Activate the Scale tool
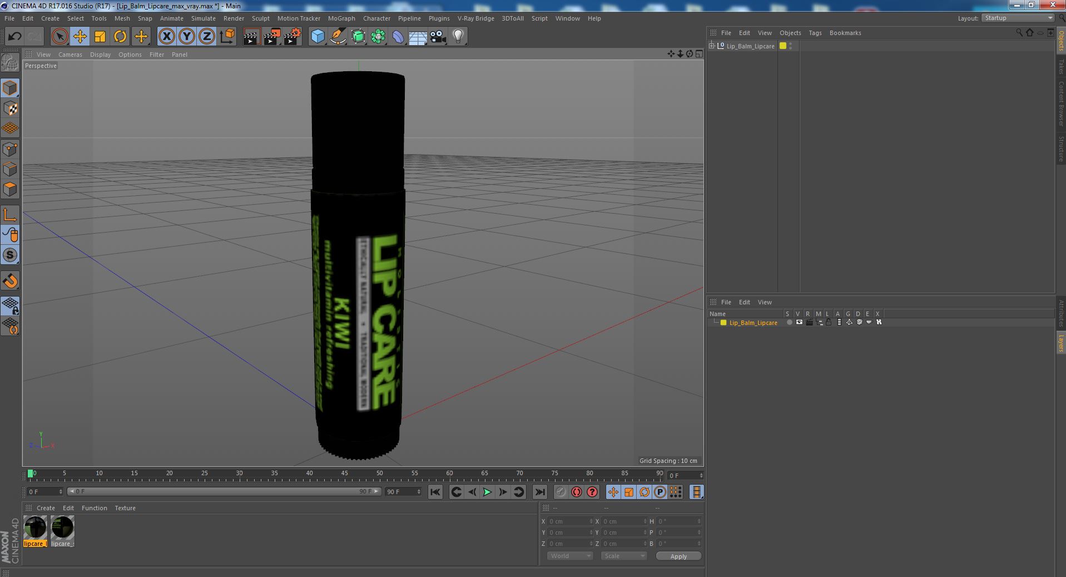The height and width of the screenshot is (577, 1066). (x=100, y=37)
